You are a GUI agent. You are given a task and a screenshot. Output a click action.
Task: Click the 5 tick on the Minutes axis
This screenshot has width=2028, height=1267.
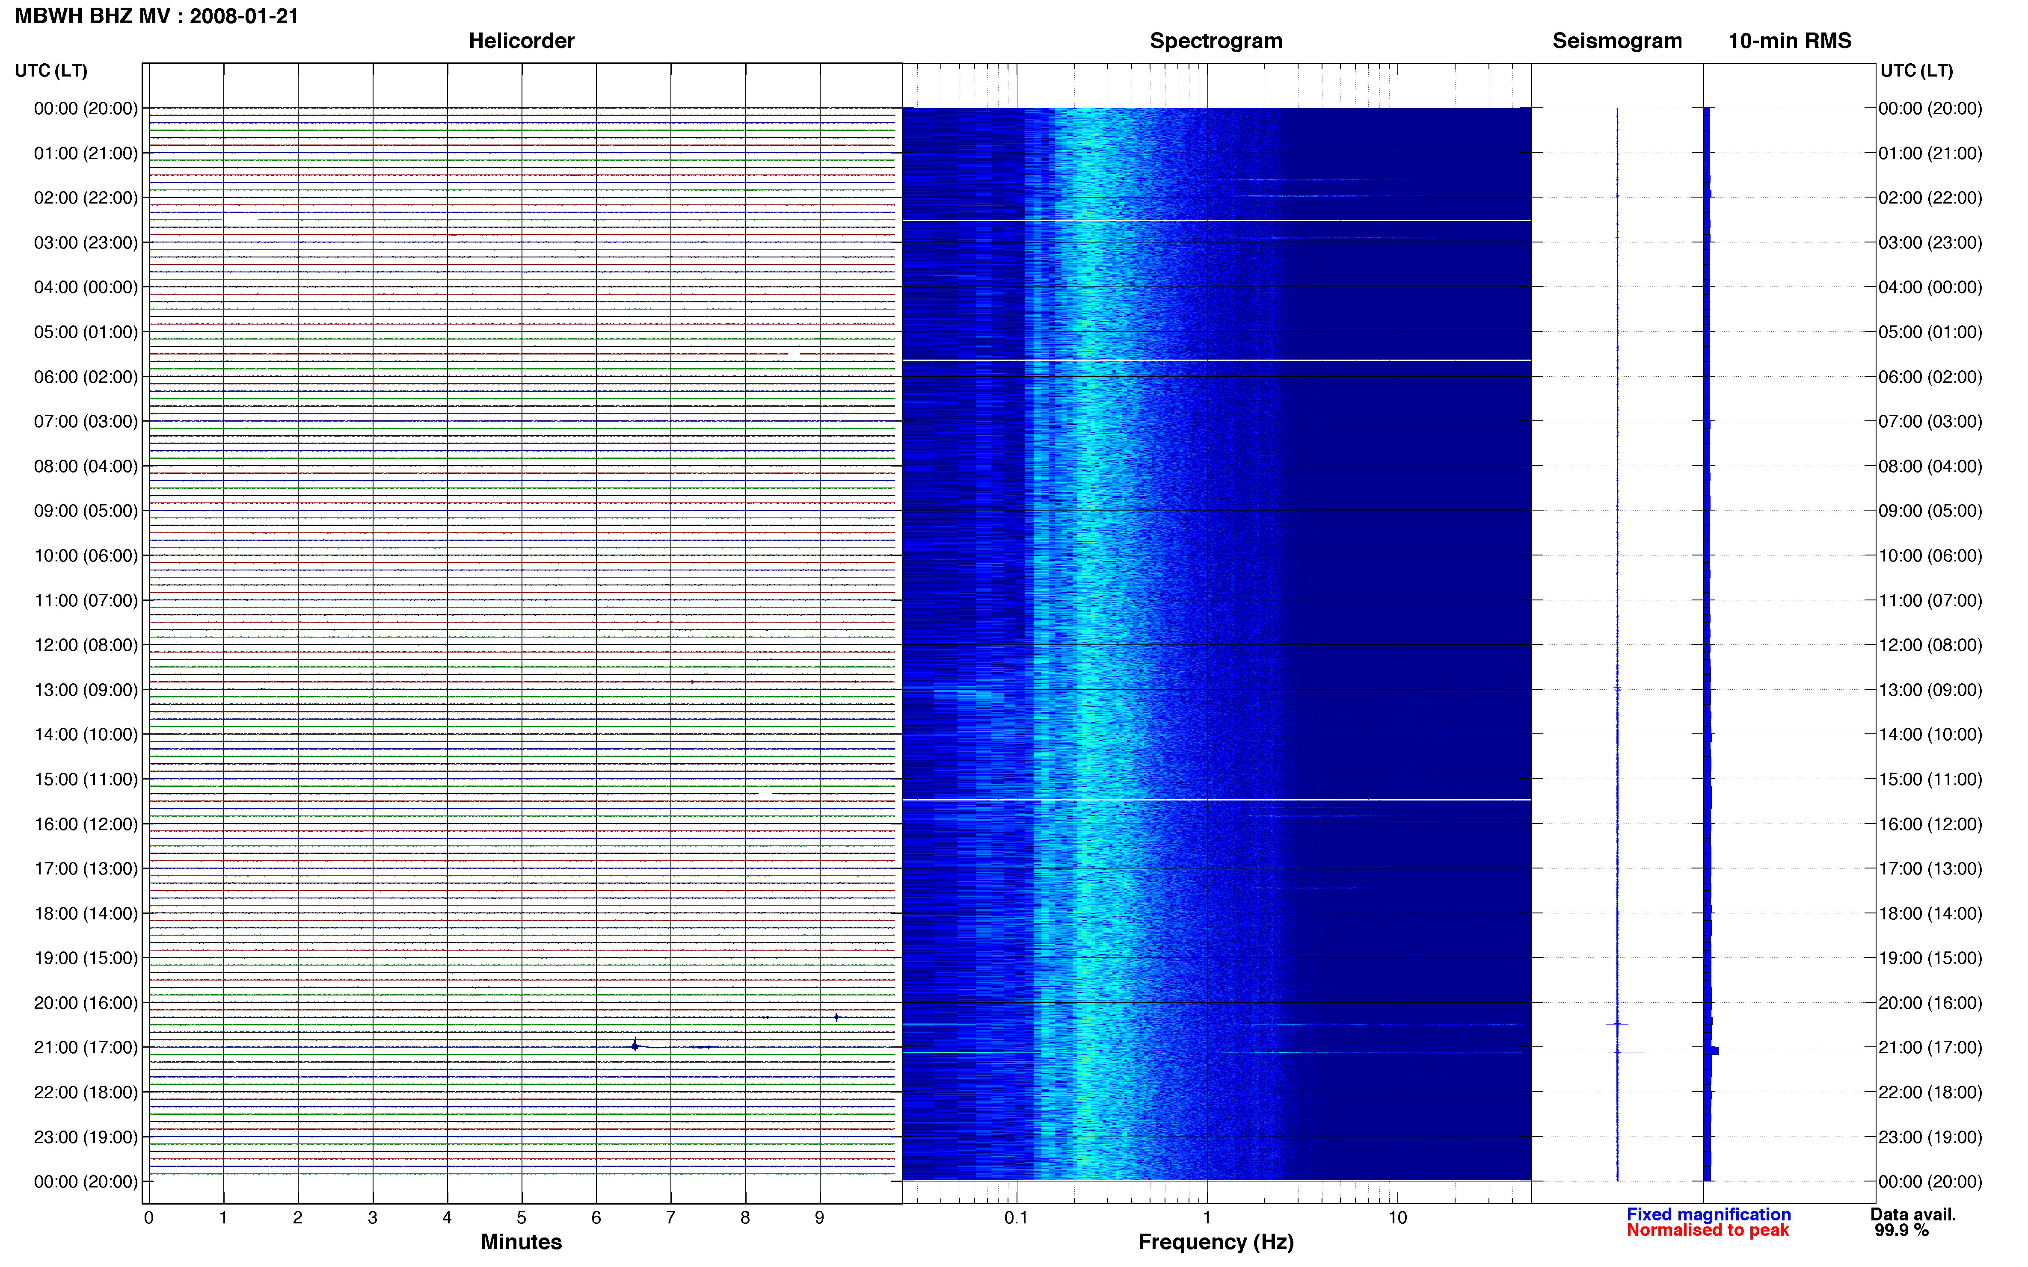pos(522,1218)
